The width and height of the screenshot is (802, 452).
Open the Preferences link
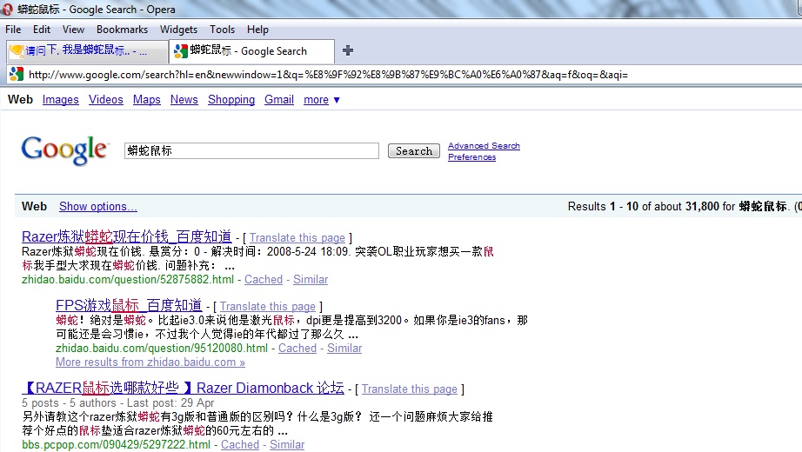pyautogui.click(x=471, y=157)
